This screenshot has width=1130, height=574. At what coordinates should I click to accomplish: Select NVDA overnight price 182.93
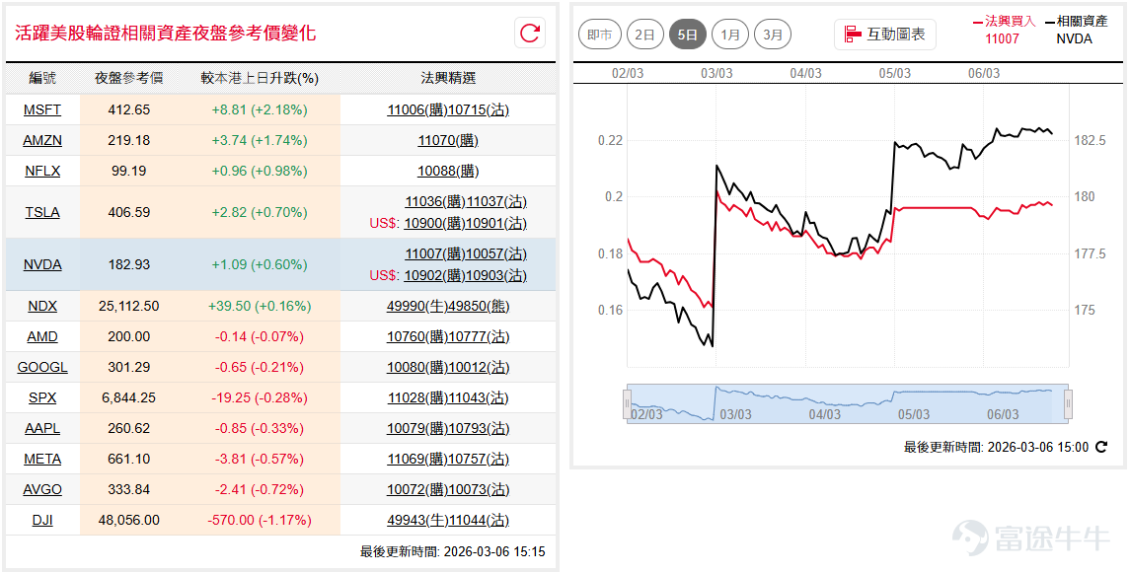pos(129,264)
